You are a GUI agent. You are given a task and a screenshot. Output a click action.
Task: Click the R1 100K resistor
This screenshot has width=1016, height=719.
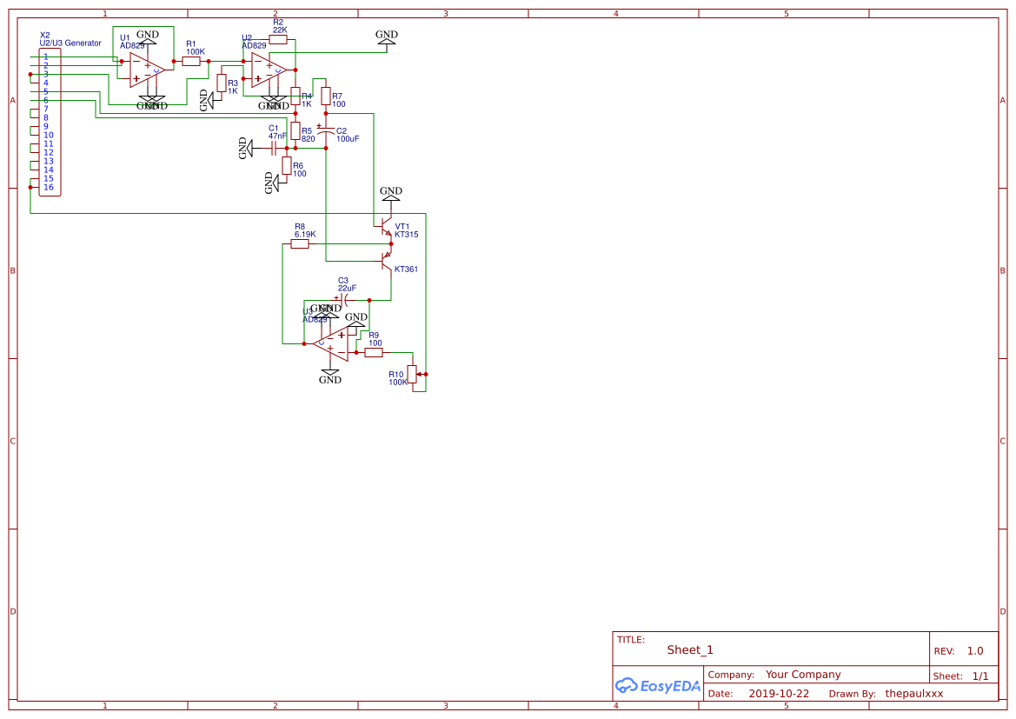coord(191,62)
